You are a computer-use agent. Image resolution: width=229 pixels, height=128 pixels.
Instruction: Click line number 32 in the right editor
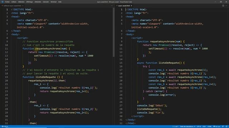click(121, 123)
